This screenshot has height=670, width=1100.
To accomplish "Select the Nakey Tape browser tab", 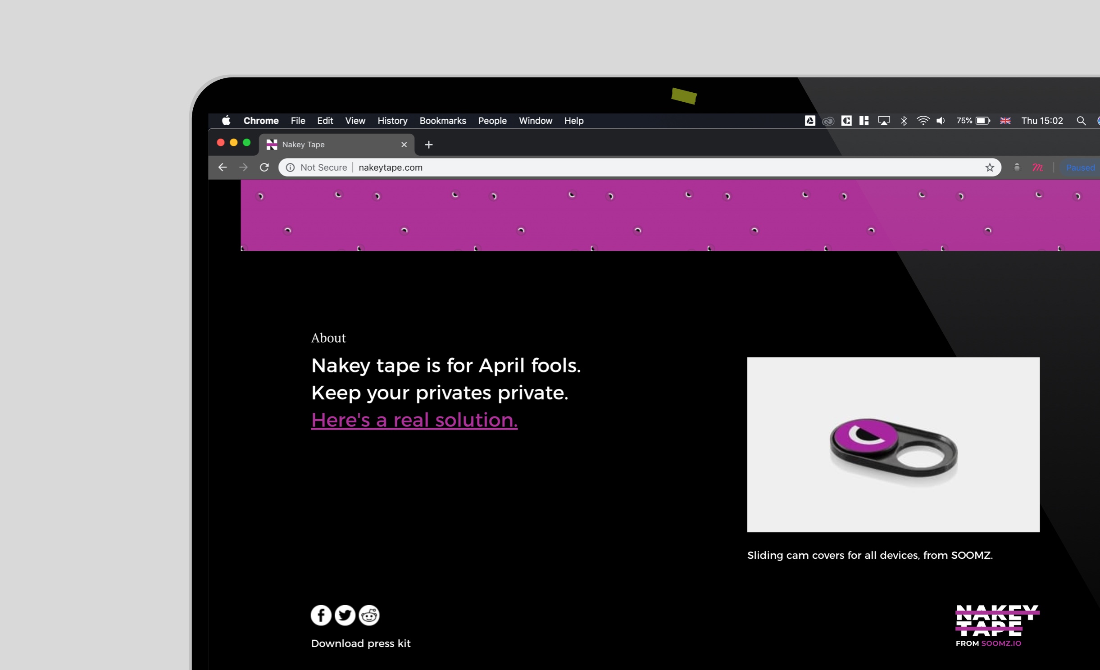I will pos(336,145).
